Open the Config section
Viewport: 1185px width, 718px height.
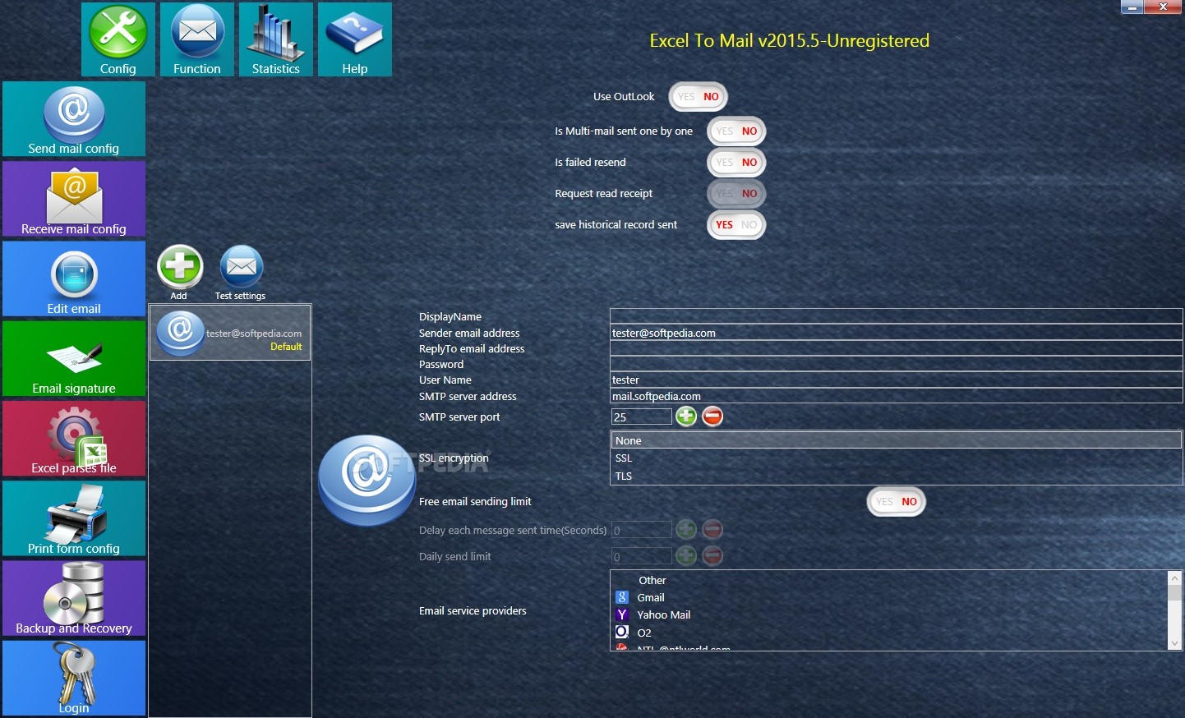click(118, 39)
